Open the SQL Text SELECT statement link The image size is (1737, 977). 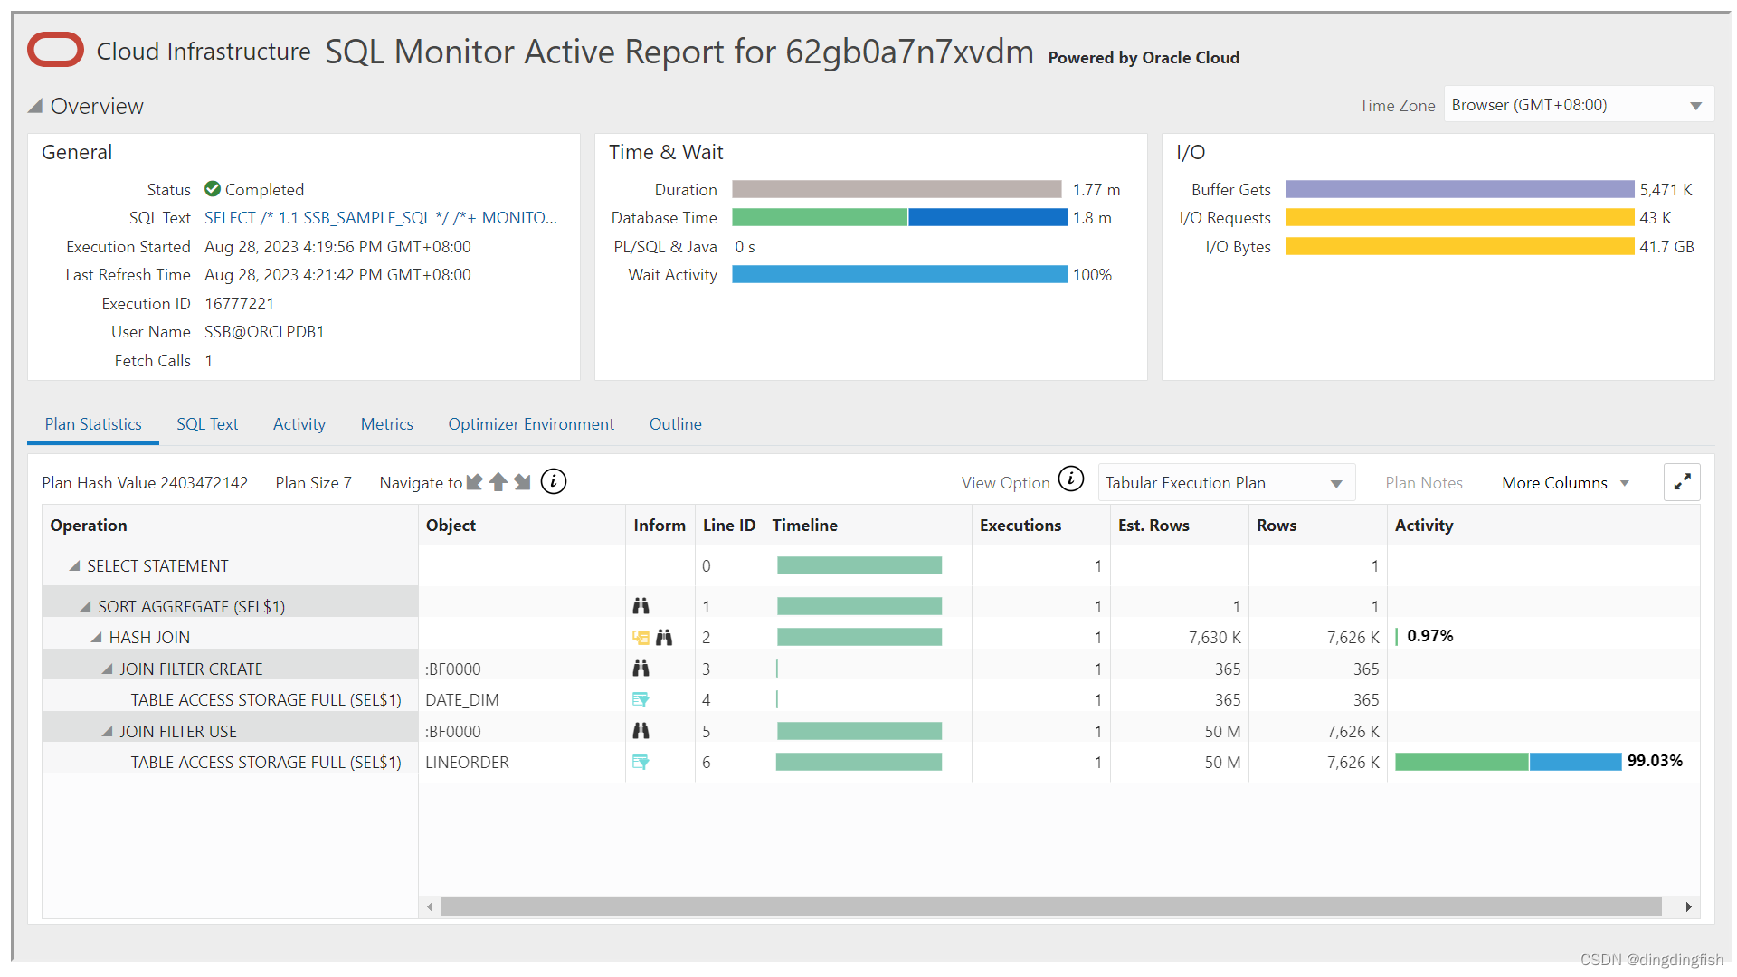point(380,218)
